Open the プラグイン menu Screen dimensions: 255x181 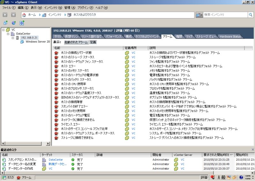point(85,8)
